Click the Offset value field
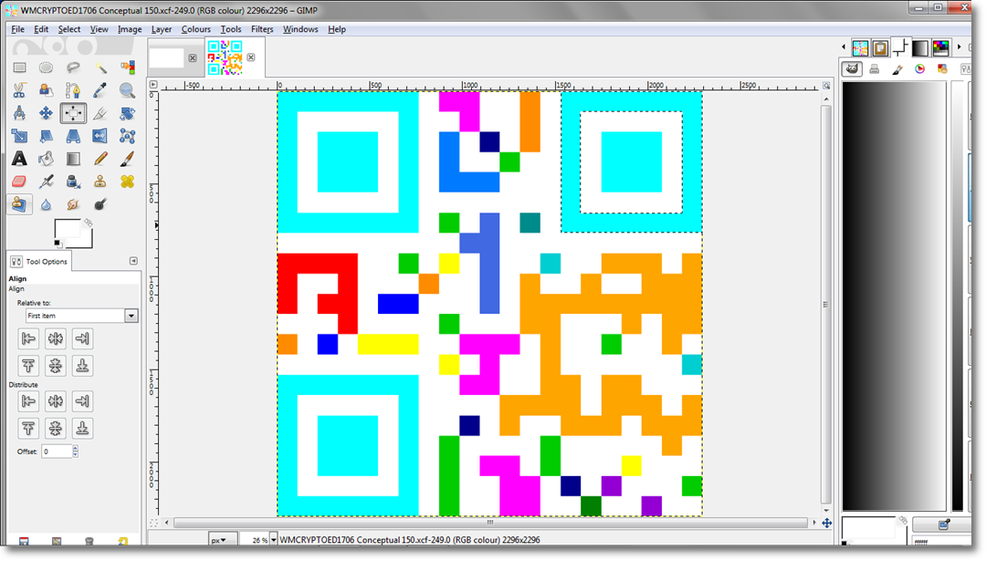 click(57, 452)
